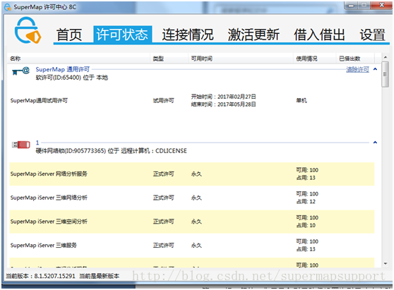This screenshot has height=290, width=394.
Task: Click the 硬件网络锁 CDLICENSE description text
Action: 112,151
